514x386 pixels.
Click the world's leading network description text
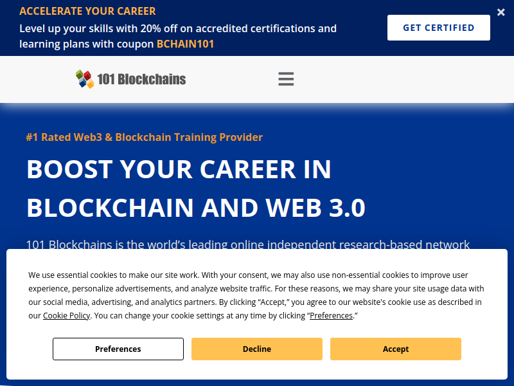click(x=247, y=244)
